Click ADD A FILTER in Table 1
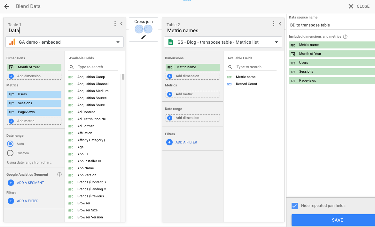Screen dimensions: 375x227 click(x=28, y=201)
